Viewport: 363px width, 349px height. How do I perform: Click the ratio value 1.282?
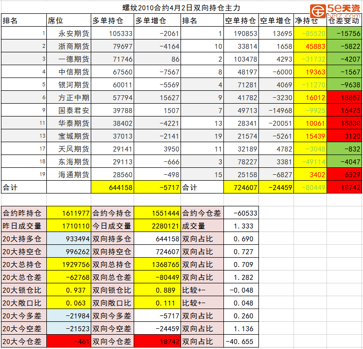pos(241,277)
